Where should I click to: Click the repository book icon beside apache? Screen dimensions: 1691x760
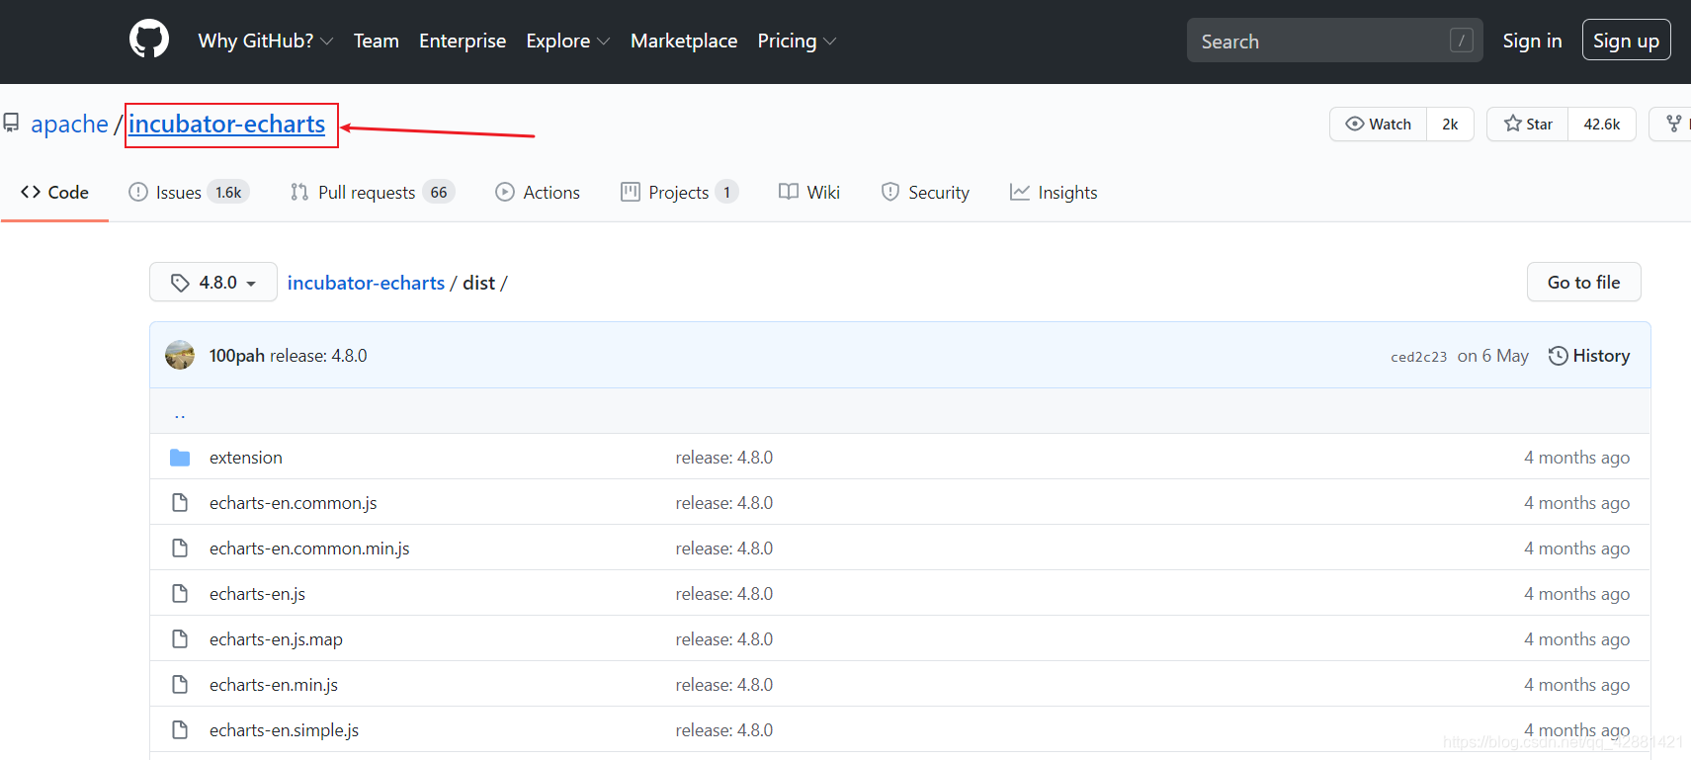click(11, 124)
